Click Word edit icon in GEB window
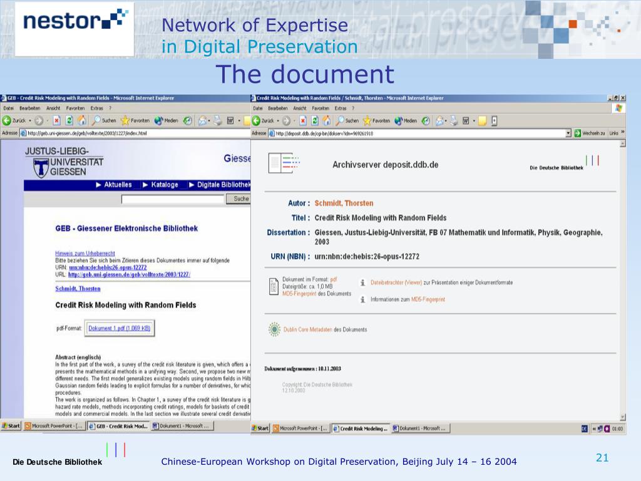 230,121
